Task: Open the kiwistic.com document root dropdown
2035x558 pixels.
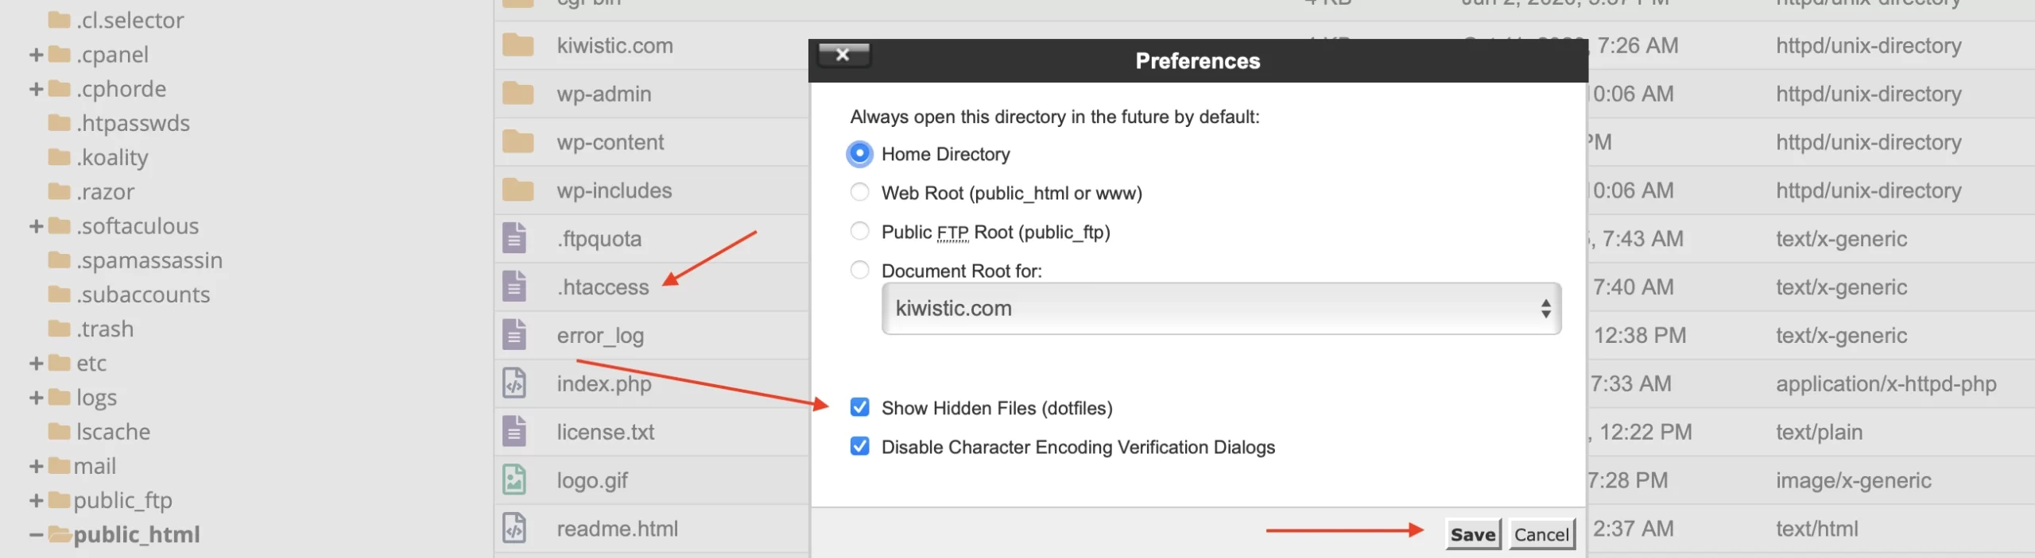Action: 1220,309
